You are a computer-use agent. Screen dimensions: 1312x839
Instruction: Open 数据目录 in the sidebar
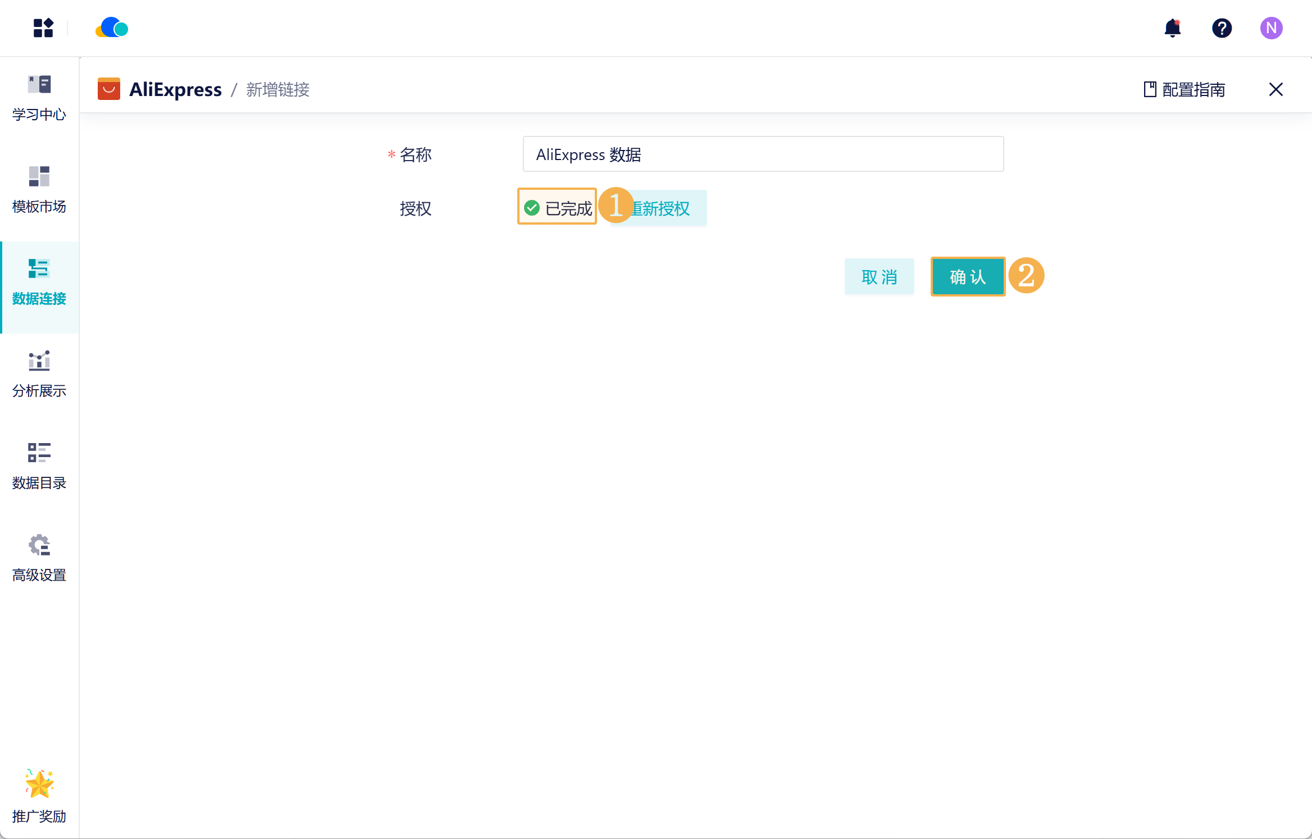39,467
